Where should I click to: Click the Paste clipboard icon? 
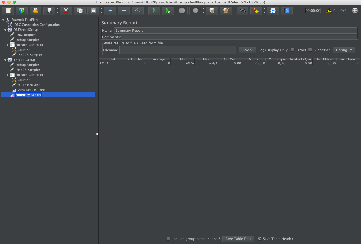93,11
